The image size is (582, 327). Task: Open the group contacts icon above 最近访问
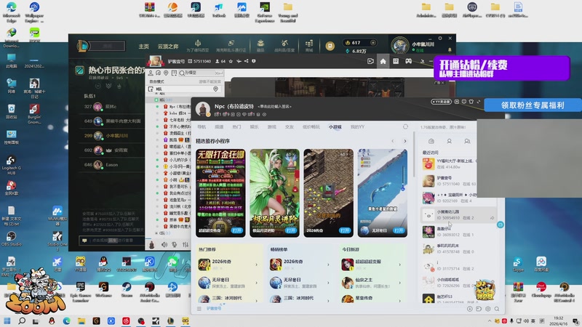467,141
